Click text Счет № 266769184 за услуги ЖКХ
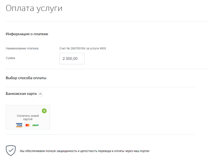 [83, 48]
